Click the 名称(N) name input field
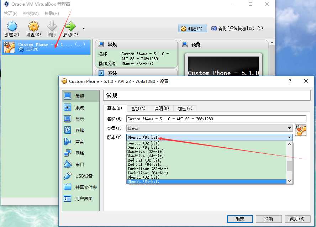 pos(216,119)
